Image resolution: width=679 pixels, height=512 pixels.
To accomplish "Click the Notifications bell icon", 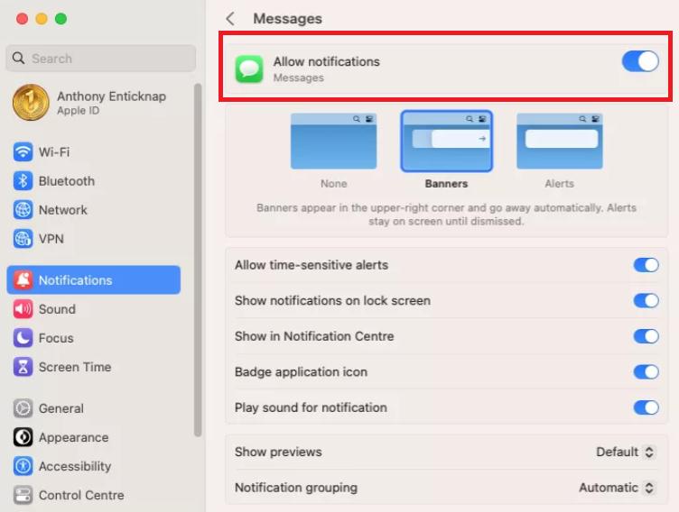I will click(x=23, y=280).
